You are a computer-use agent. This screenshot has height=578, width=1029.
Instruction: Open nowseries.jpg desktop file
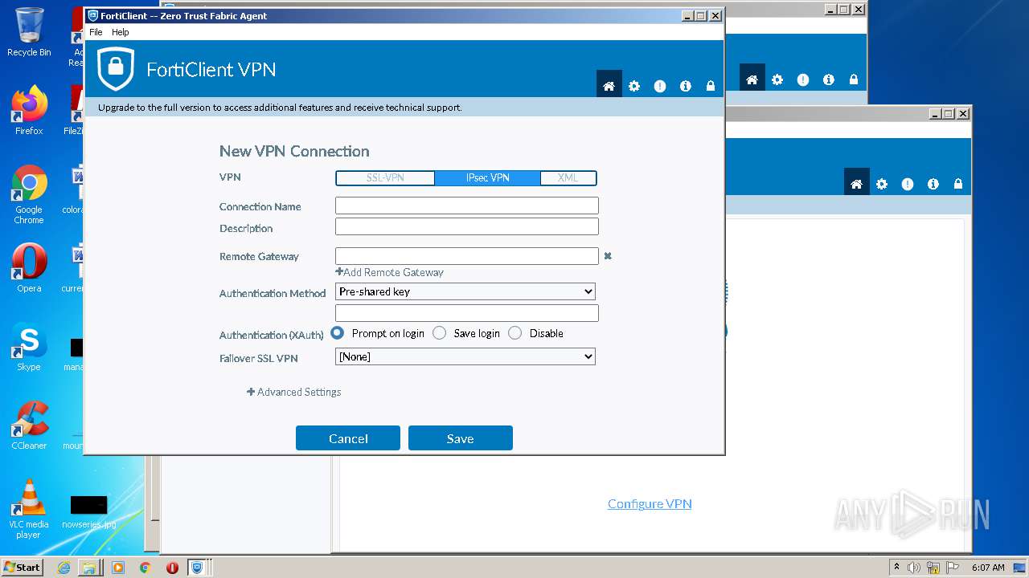tap(88, 511)
